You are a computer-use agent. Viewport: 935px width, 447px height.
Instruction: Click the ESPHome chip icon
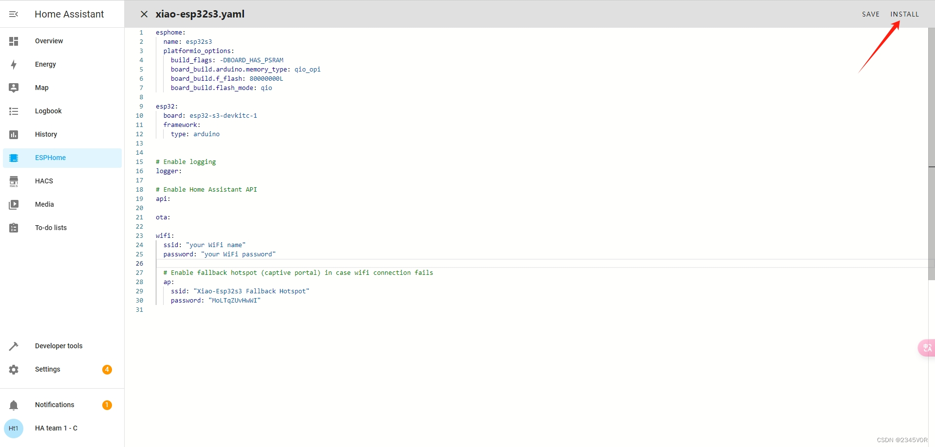[14, 158]
